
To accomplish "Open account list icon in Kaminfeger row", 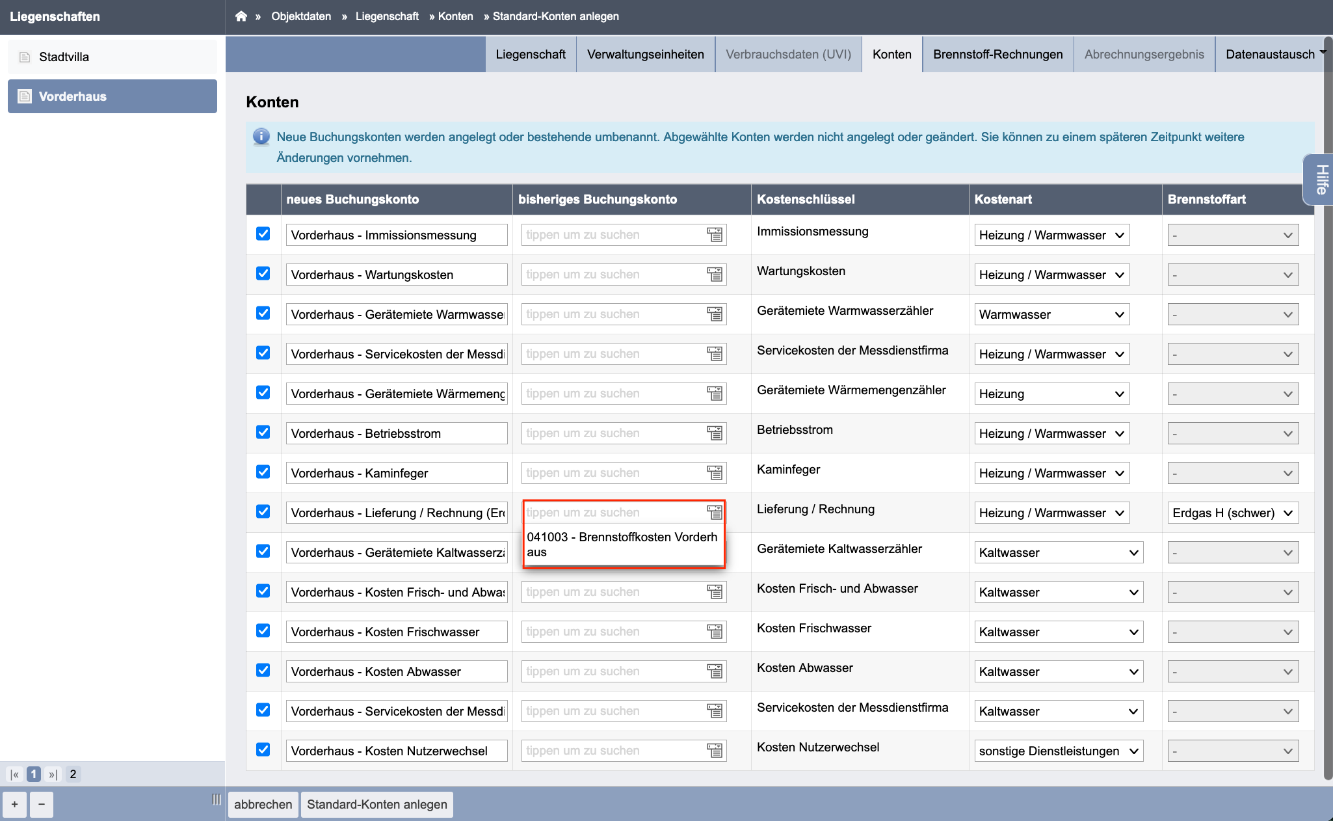I will 715,473.
